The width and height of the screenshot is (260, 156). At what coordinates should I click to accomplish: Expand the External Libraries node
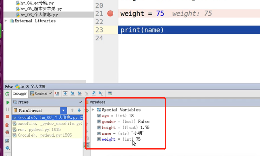(6, 21)
